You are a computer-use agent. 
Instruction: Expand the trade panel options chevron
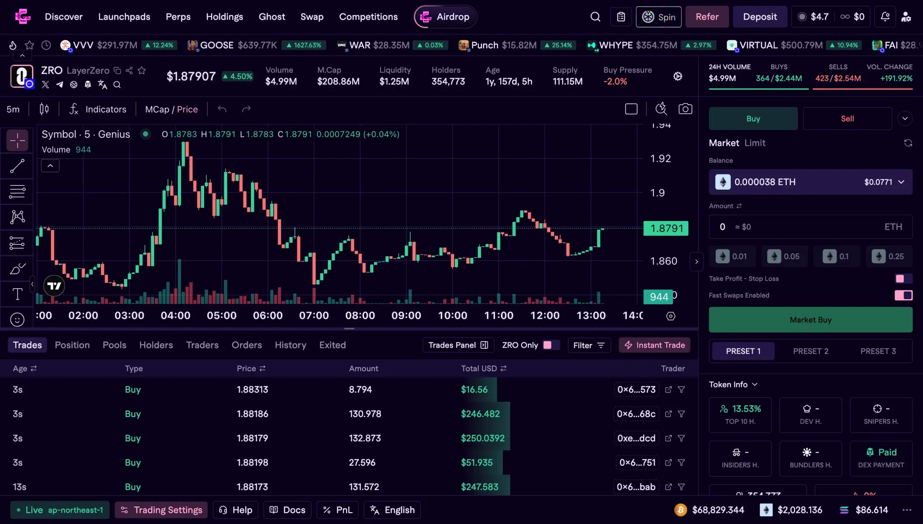[905, 119]
